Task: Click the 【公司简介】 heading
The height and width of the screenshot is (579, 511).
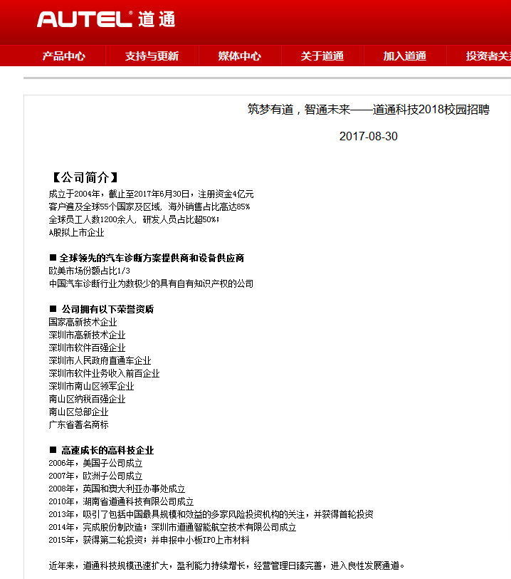Action: (85, 177)
